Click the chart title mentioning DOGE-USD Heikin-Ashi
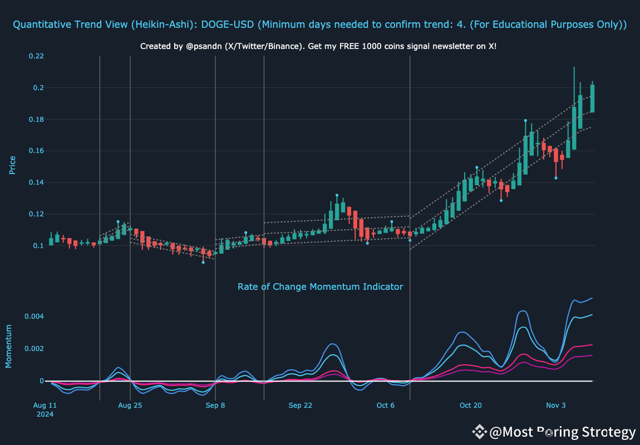This screenshot has width=640, height=445. [x=319, y=24]
